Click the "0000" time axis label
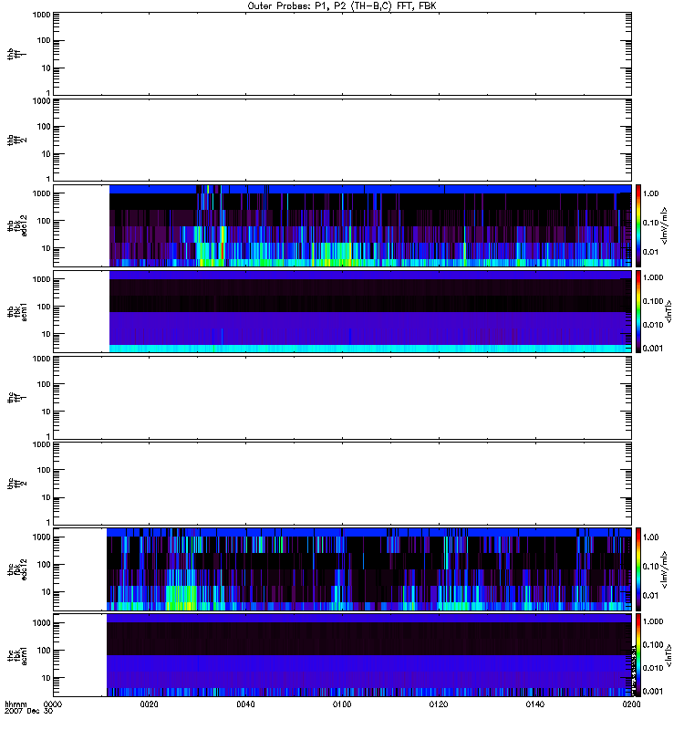The image size is (684, 730). [x=53, y=704]
